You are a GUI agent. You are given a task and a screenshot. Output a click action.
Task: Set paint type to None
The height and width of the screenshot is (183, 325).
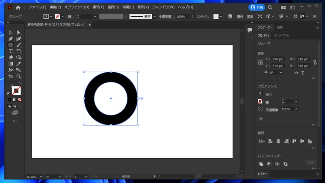click(20, 100)
